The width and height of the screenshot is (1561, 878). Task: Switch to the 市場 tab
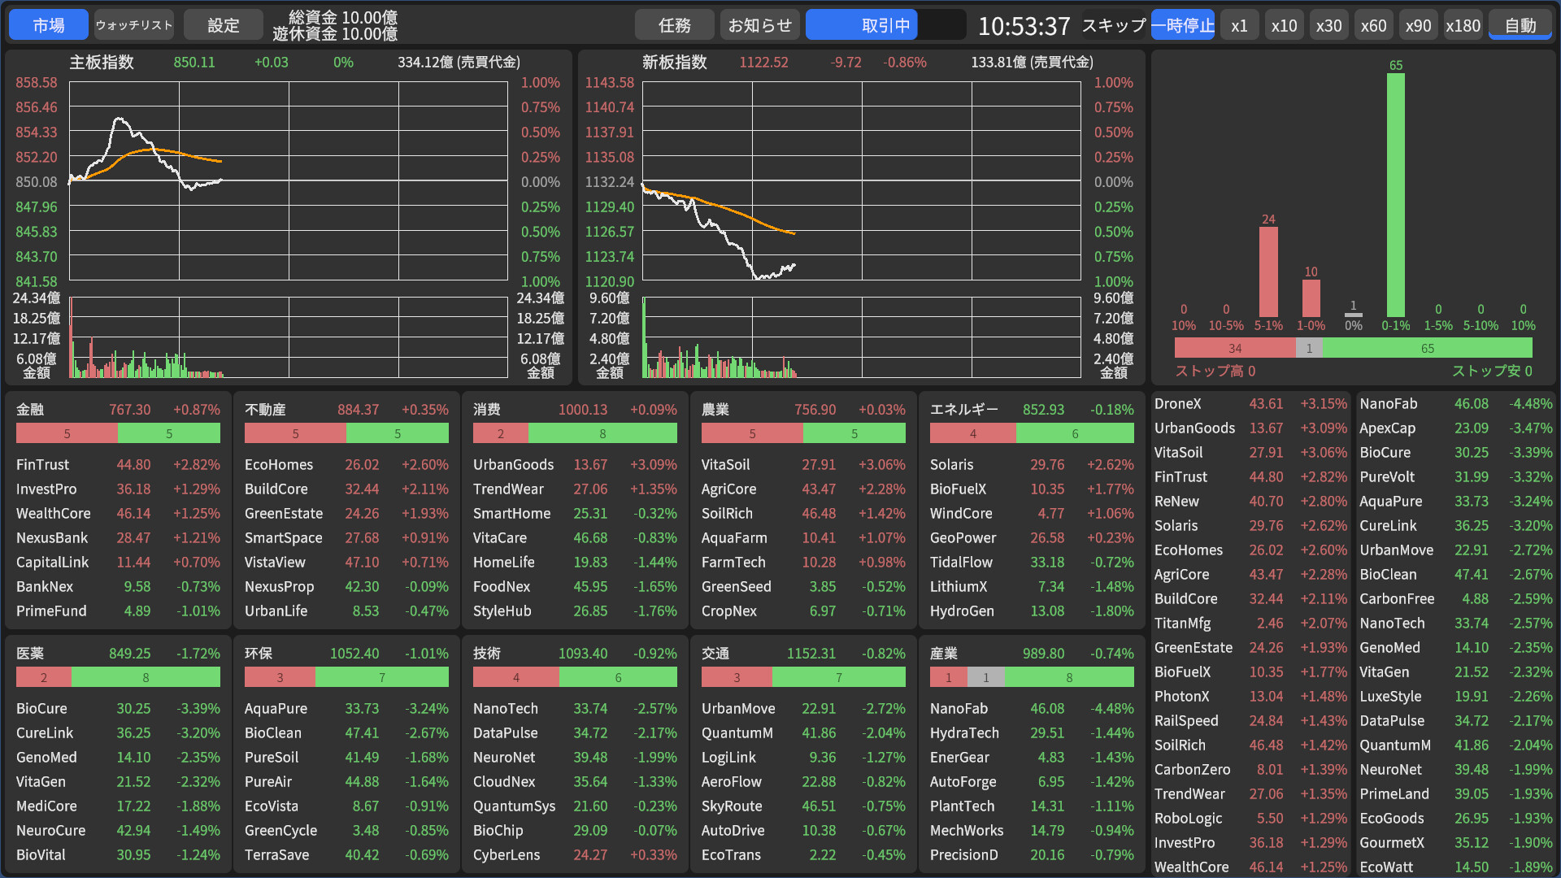pyautogui.click(x=48, y=25)
